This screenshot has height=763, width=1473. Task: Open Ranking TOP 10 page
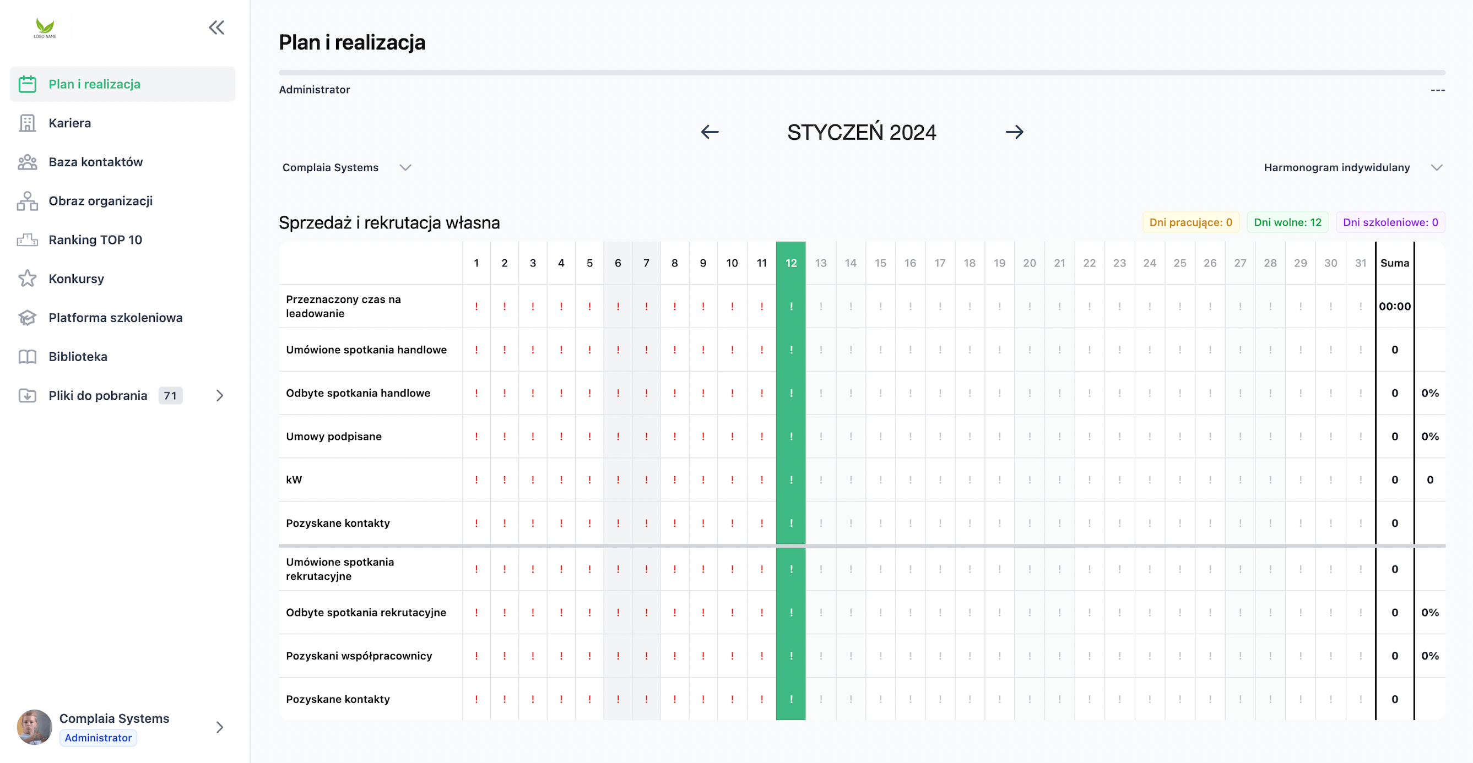(122, 239)
